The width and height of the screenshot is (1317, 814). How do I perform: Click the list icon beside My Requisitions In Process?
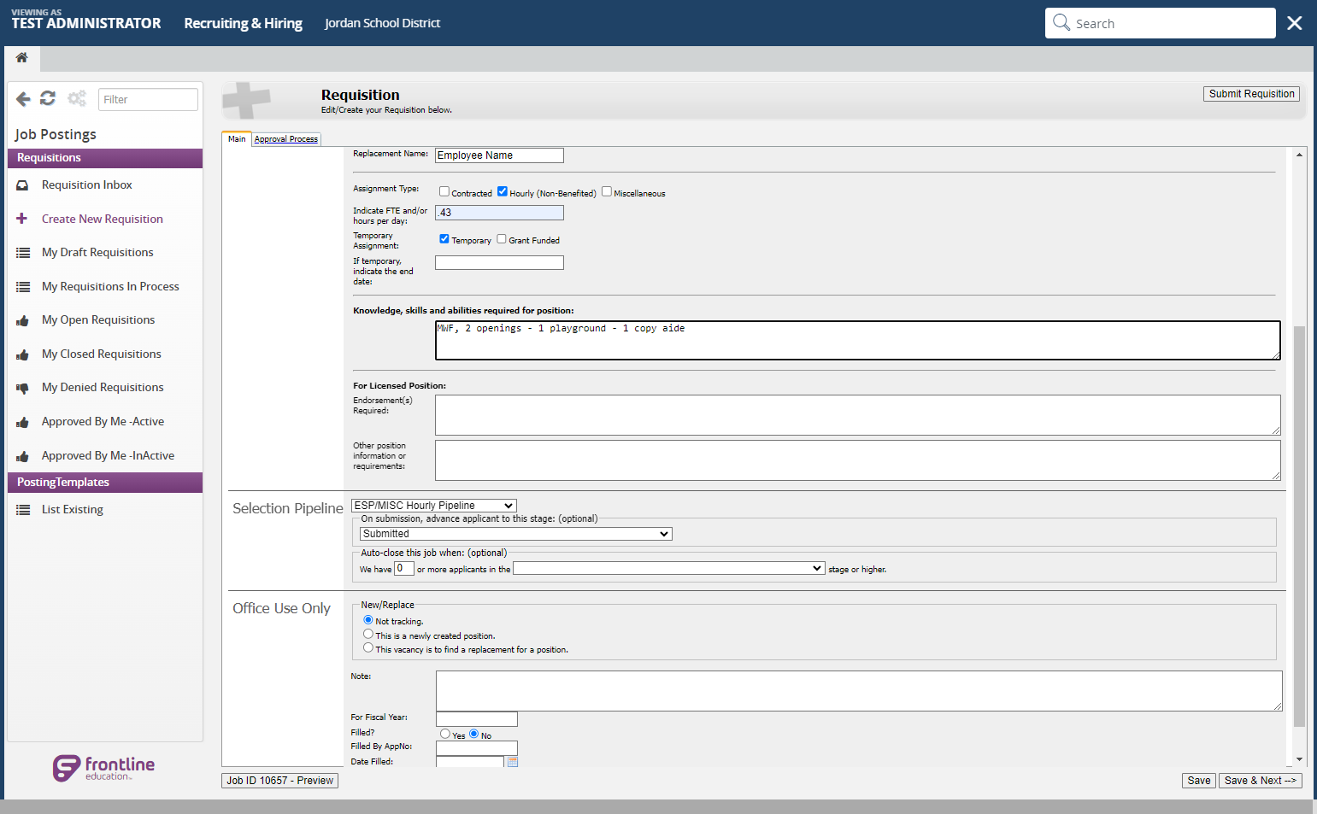coord(23,287)
